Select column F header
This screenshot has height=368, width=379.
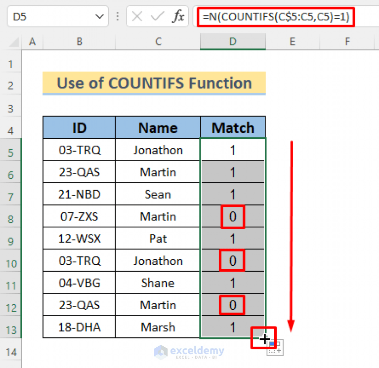347,41
